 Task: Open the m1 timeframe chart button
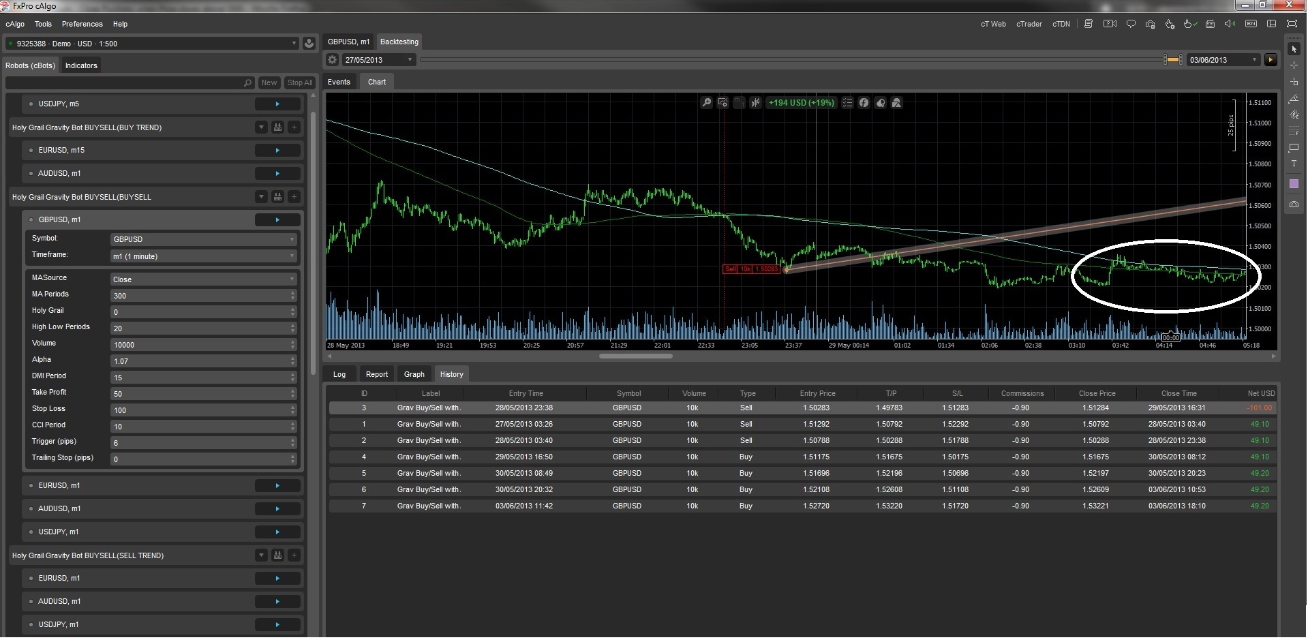point(740,103)
